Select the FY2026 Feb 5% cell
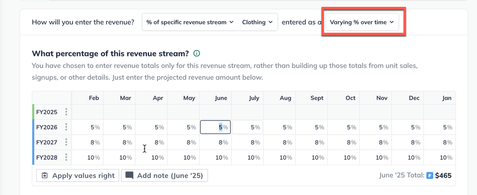This screenshot has width=477, height=195. [87, 127]
